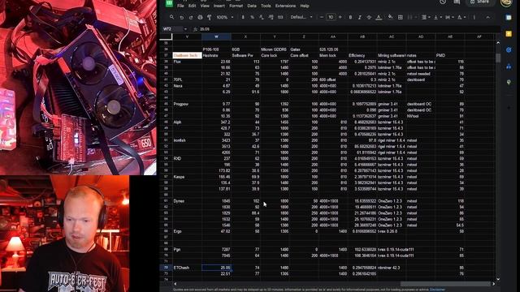The height and width of the screenshot is (292, 520).
Task: Open the comments panel icon
Action: (x=457, y=2)
